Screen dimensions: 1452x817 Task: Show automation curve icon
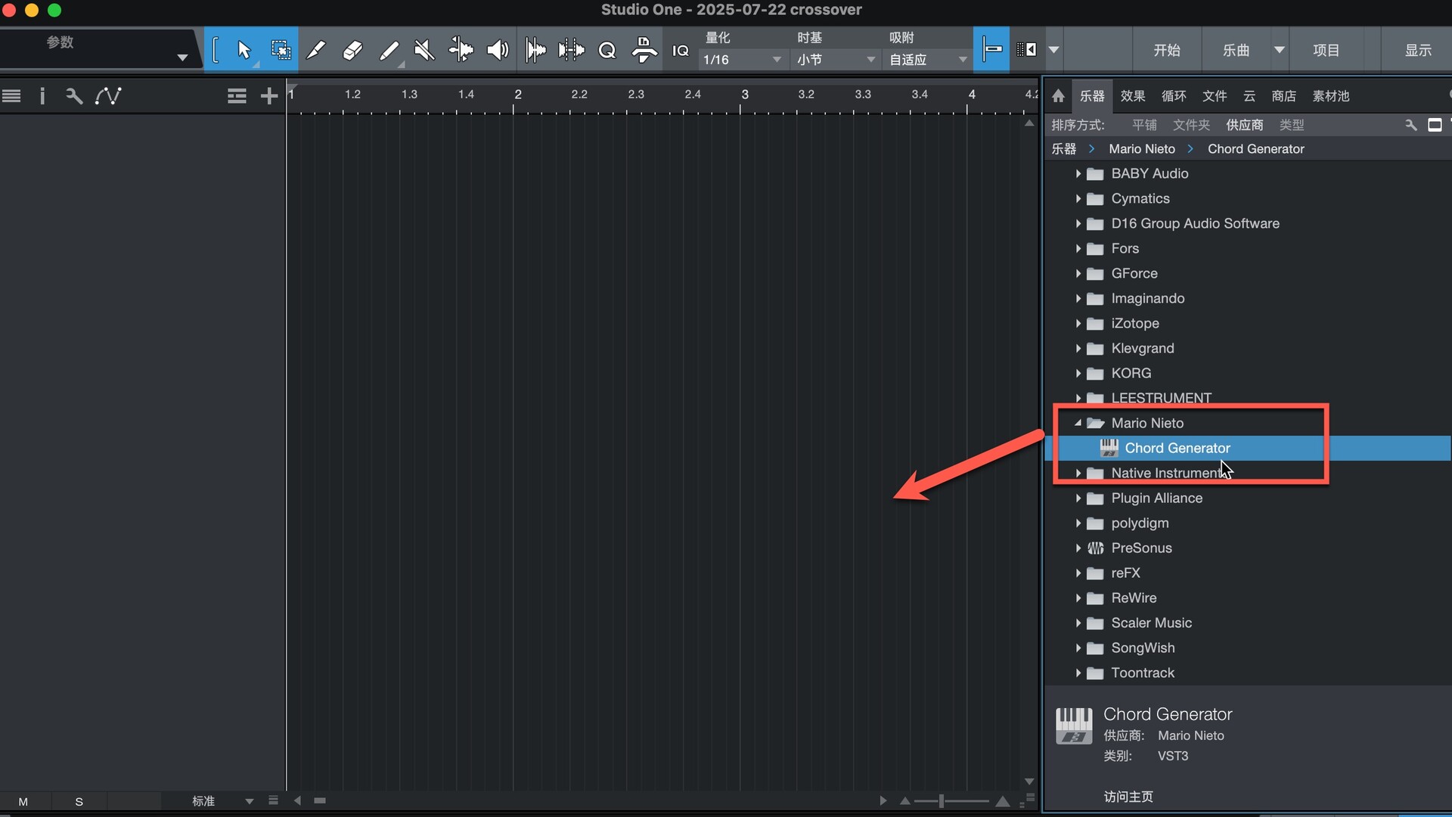(108, 96)
